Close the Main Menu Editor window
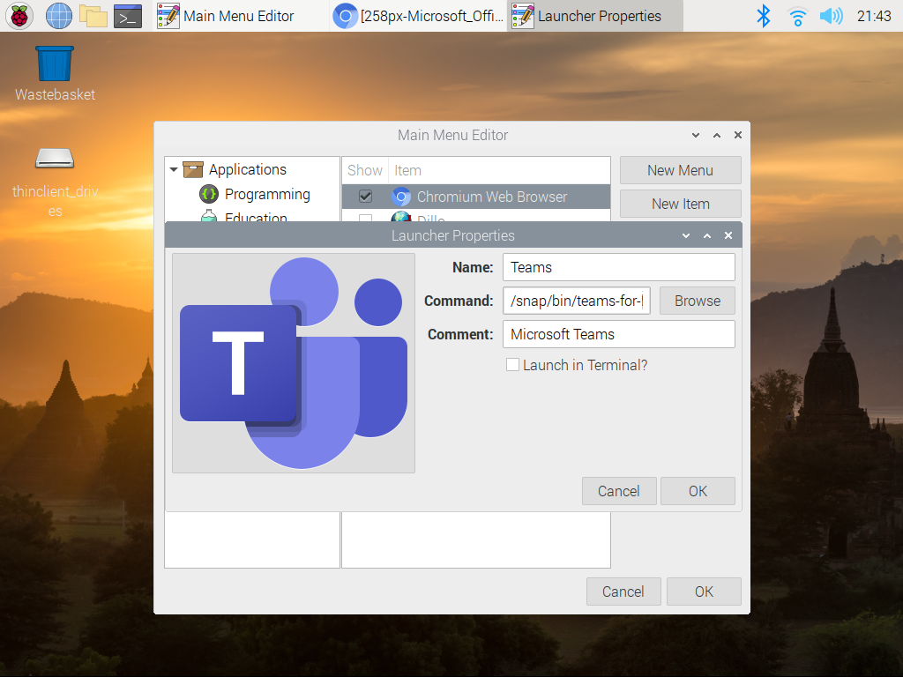 (738, 135)
